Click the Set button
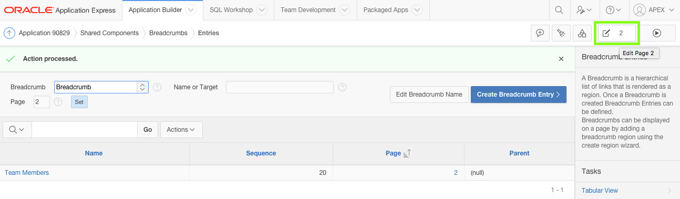 click(79, 102)
